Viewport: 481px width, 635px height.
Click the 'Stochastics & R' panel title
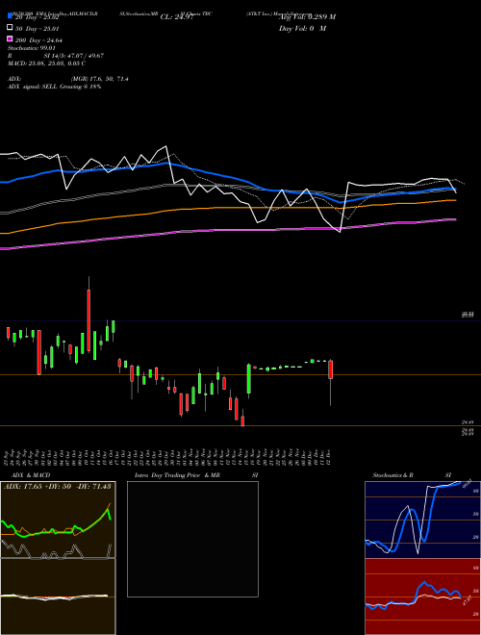click(393, 475)
